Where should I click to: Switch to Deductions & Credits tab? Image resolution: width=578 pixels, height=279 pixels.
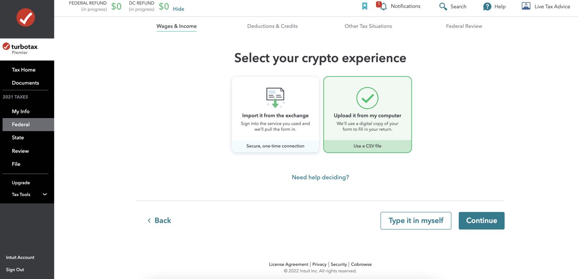(x=272, y=26)
